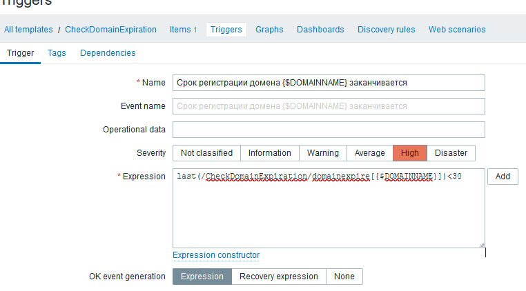This screenshot has height=291, width=526.
Task: Select the High severity option
Action: [410, 153]
